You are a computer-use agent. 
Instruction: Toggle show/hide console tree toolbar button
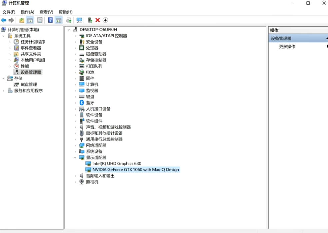[x=30, y=20]
